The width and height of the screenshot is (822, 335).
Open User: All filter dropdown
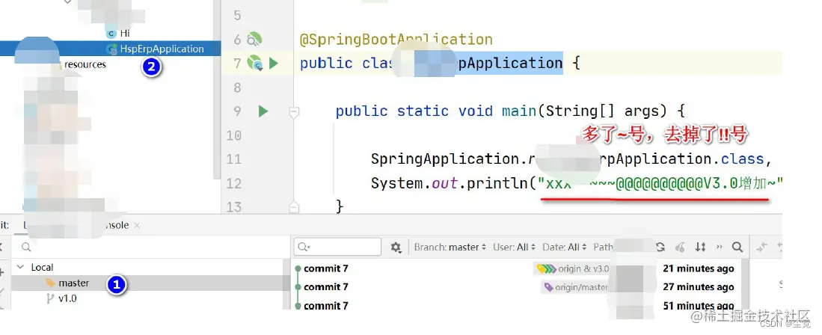click(x=515, y=247)
